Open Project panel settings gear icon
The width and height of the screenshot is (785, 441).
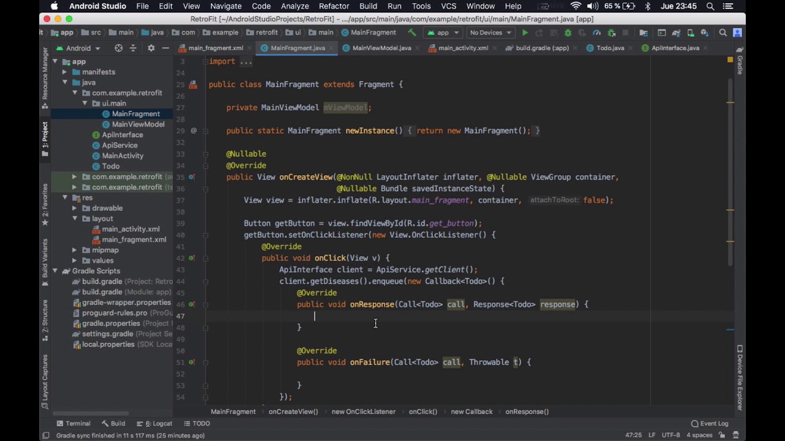(x=151, y=48)
